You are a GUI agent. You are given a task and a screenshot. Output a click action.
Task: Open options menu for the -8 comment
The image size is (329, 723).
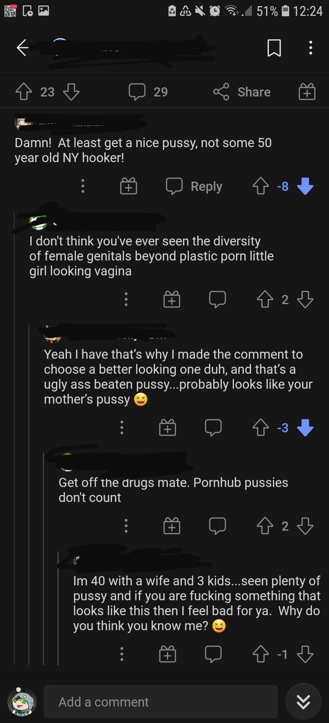coord(83,187)
